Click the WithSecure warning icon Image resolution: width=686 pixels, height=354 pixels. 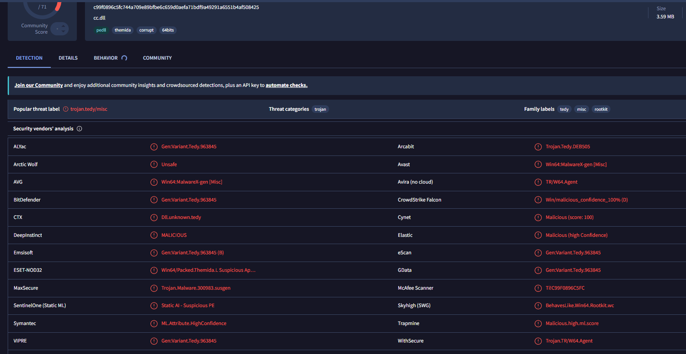538,341
